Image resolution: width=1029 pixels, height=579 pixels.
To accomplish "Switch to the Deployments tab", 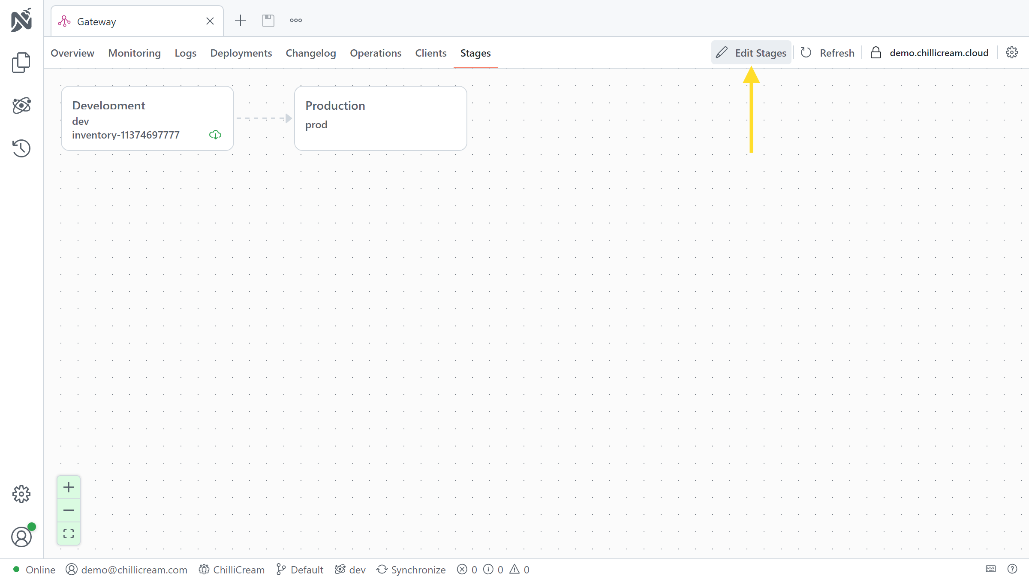I will pos(241,53).
